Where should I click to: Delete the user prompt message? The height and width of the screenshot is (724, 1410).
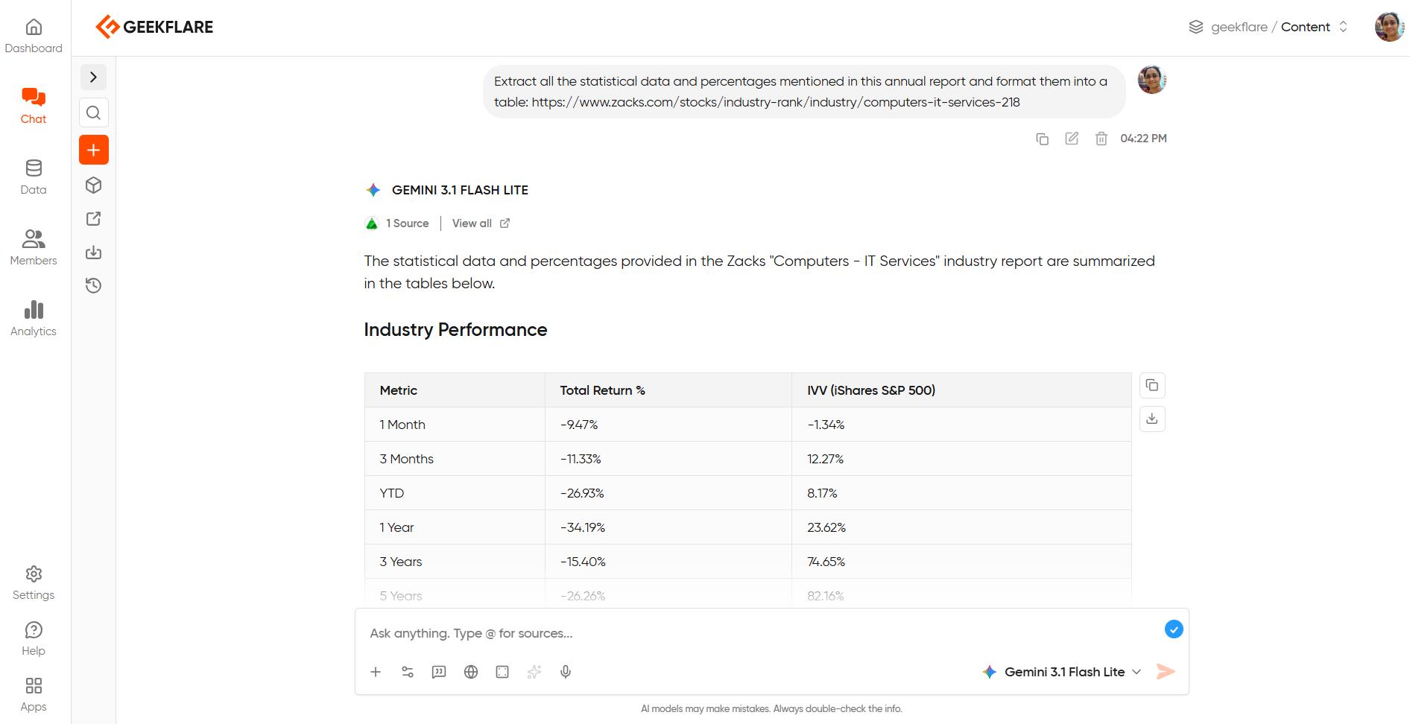click(x=1101, y=139)
